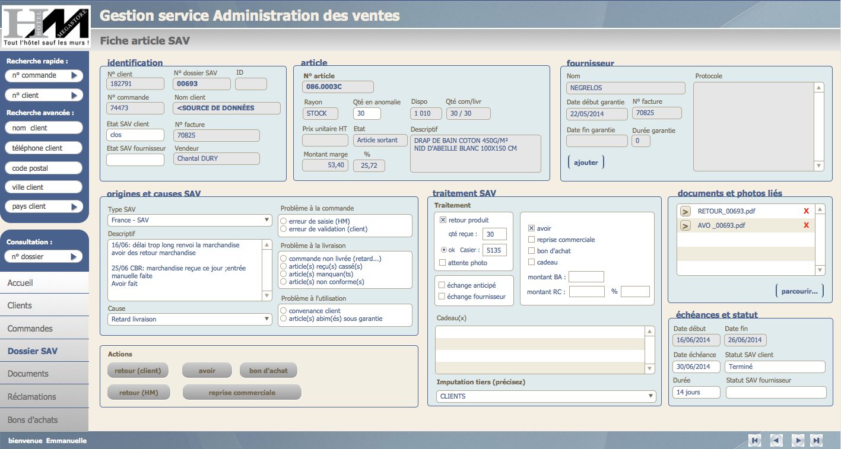Click the retour (client) action button
Image resolution: width=841 pixels, height=449 pixels.
(138, 371)
